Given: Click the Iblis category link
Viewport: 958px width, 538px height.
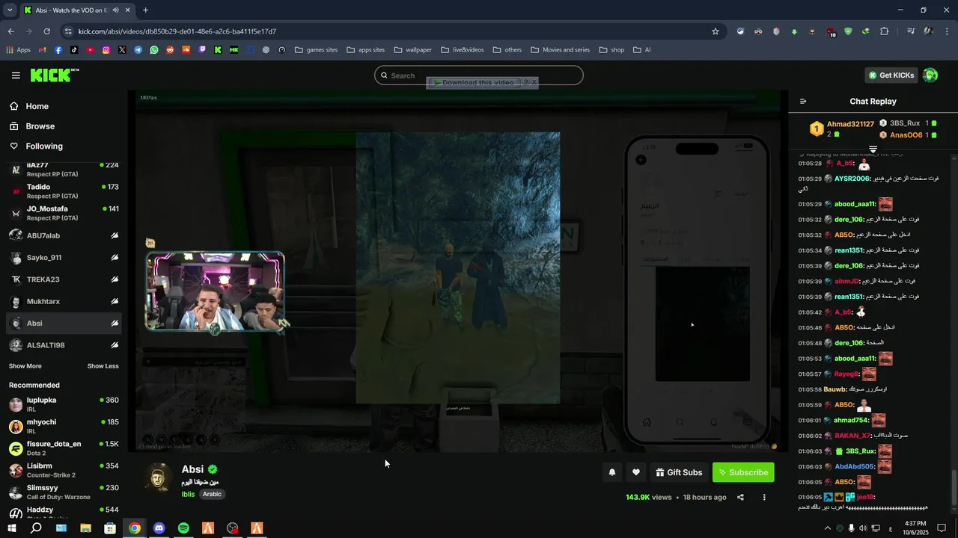Looking at the screenshot, I should point(188,494).
